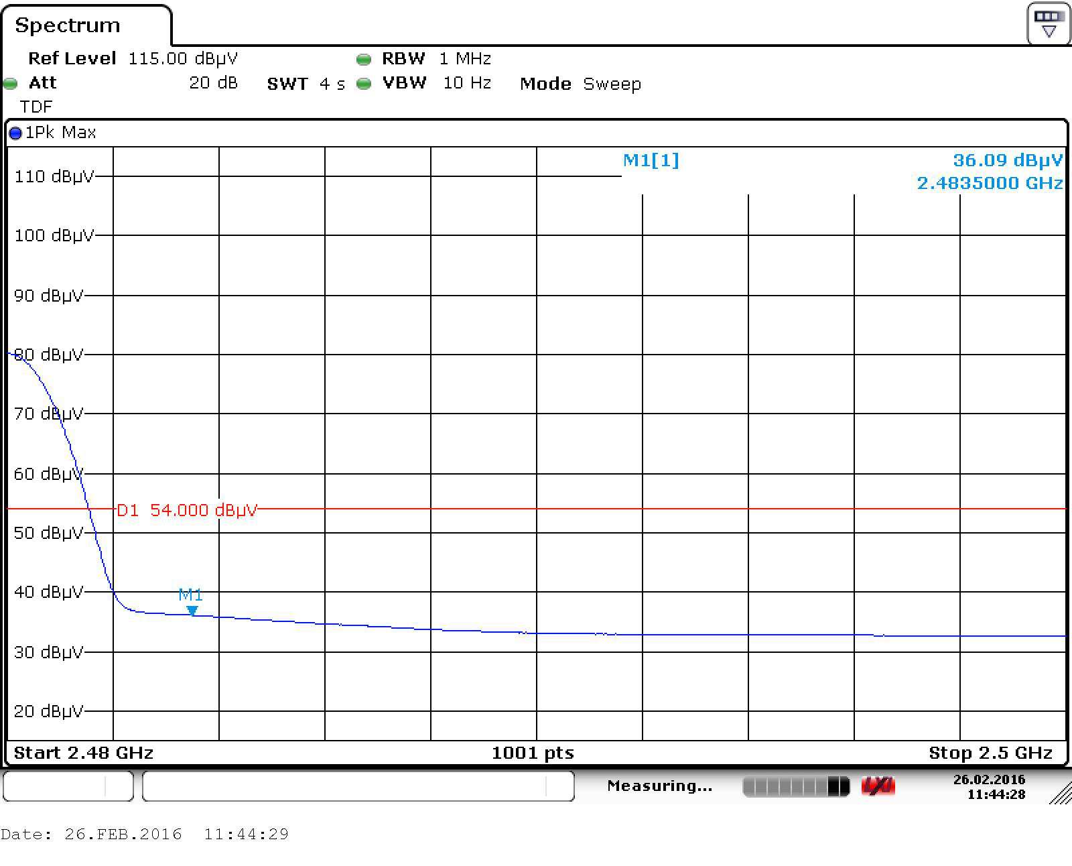Click the wide empty status field at bottom

[358, 786]
